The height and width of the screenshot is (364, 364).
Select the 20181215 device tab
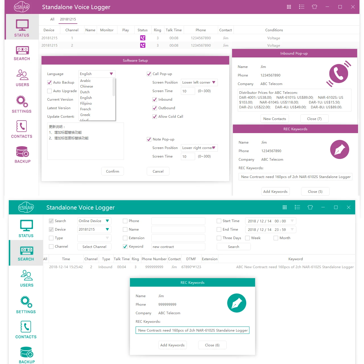point(68,19)
